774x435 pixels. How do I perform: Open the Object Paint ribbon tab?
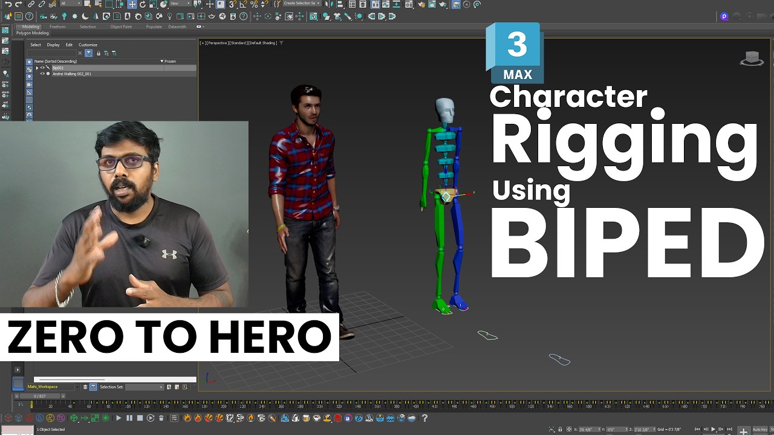point(121,27)
